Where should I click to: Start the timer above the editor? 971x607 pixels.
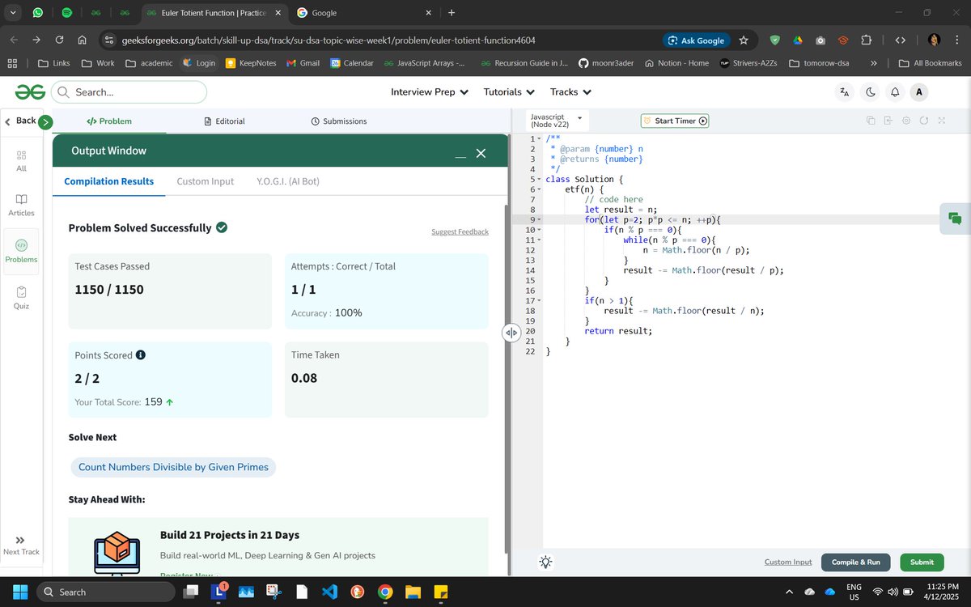click(x=675, y=121)
